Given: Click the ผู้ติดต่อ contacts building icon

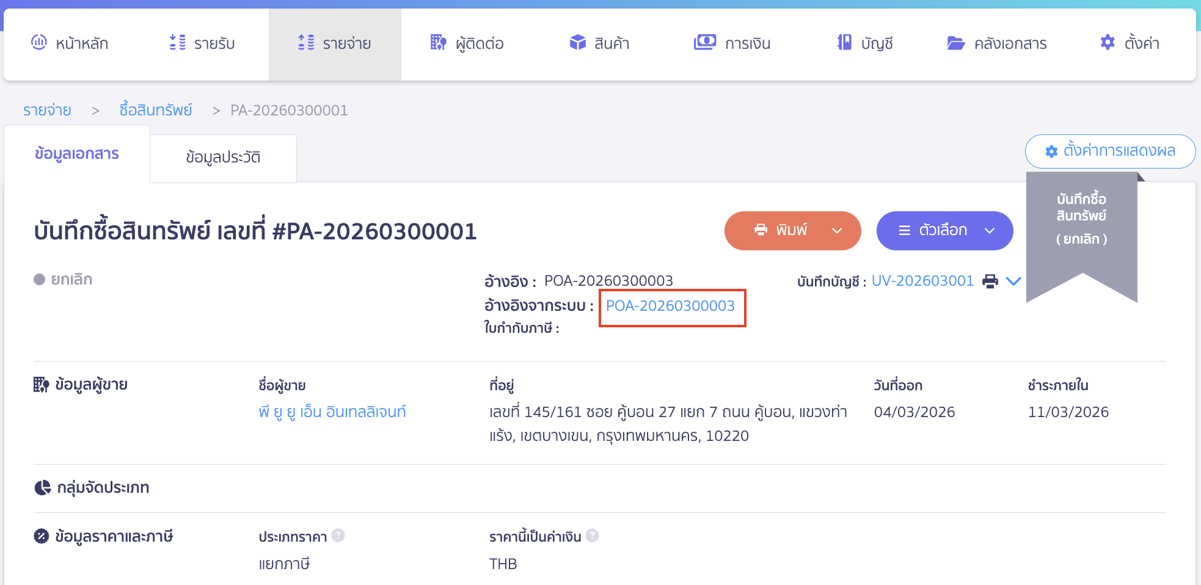Looking at the screenshot, I should click(438, 43).
